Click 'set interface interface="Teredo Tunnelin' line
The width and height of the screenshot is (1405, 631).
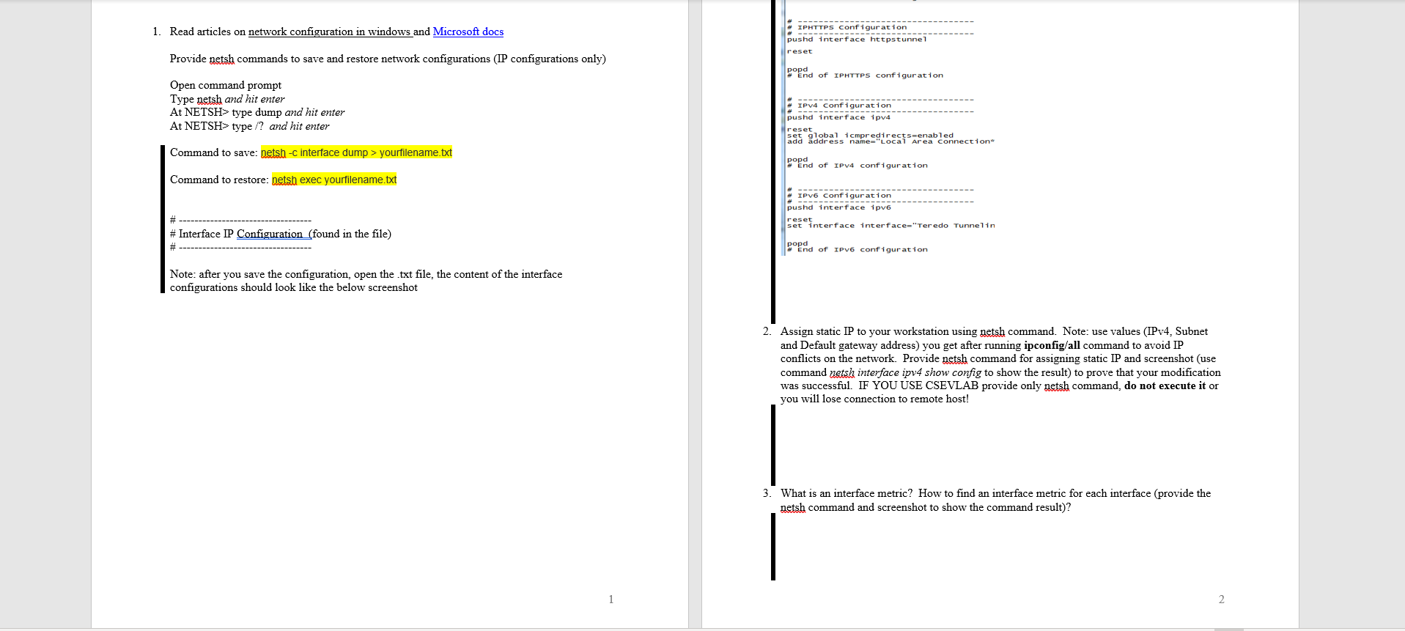pyautogui.click(x=891, y=226)
